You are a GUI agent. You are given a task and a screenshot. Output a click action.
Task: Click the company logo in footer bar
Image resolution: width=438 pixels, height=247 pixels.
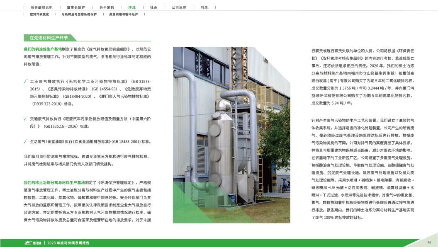click(x=32, y=242)
